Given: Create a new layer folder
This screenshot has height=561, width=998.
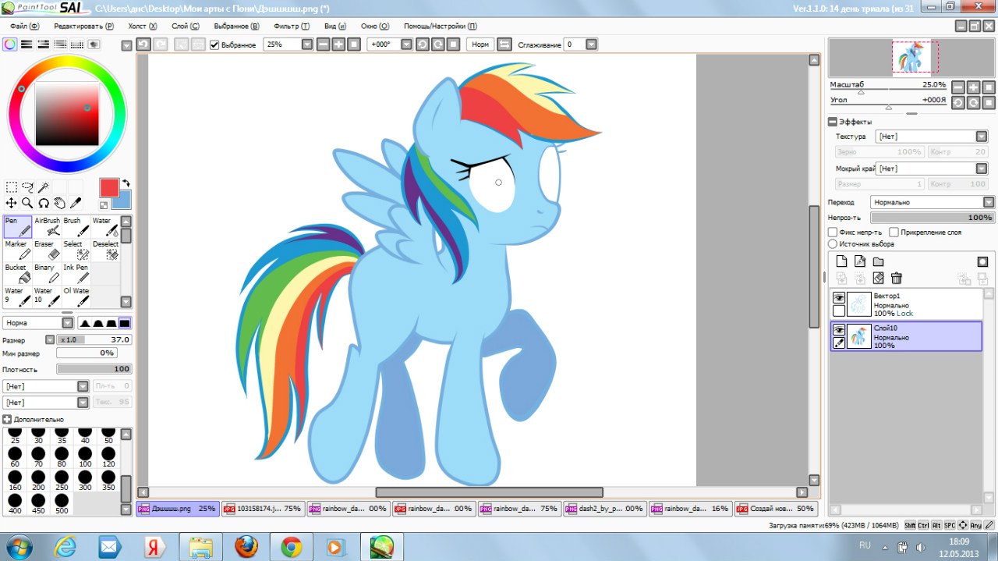Looking at the screenshot, I should pos(878,261).
